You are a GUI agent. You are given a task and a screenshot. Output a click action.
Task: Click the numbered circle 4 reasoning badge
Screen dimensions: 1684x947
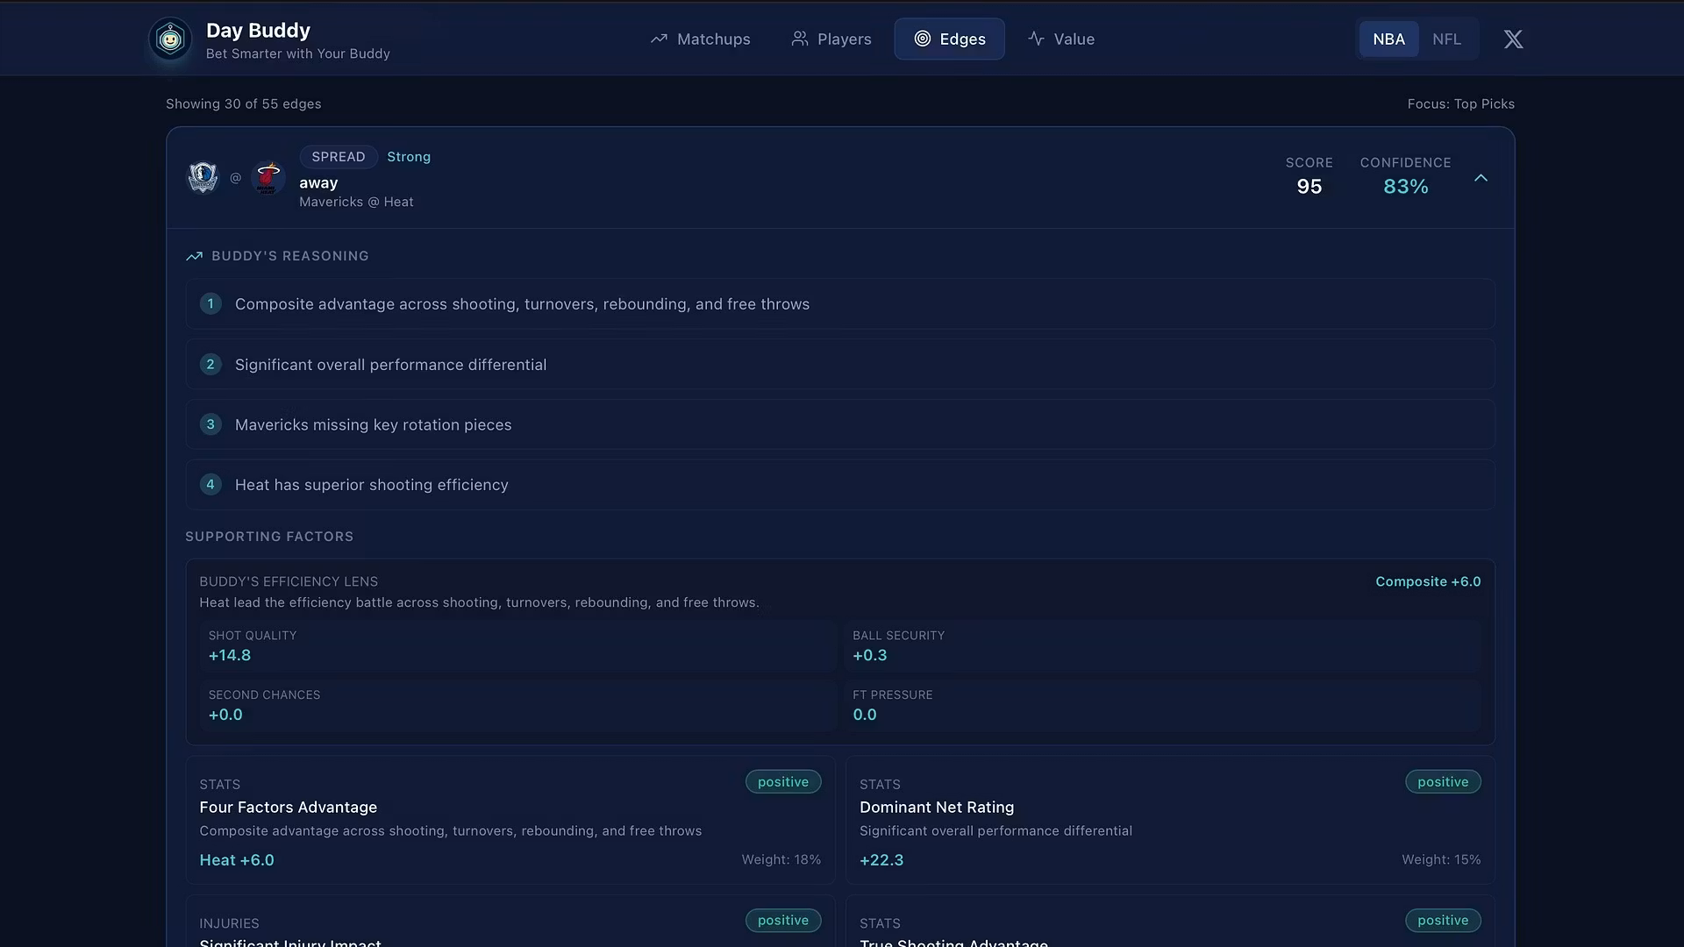point(210,485)
